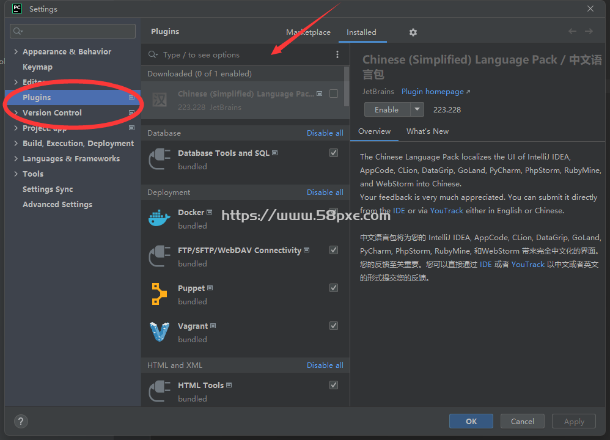Click the bundled marker next to Database Tools
The width and height of the screenshot is (610, 440).
pyautogui.click(x=274, y=153)
